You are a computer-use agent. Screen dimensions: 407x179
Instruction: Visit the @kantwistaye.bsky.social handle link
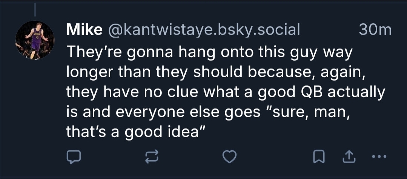click(x=204, y=30)
